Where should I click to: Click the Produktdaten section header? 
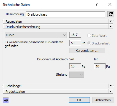56,92
